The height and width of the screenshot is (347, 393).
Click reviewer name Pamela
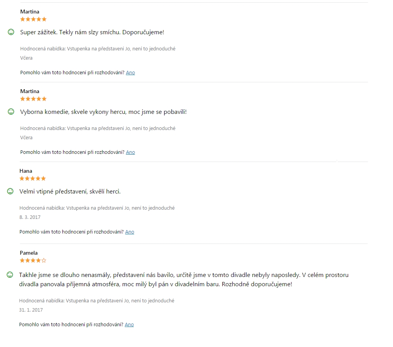click(x=28, y=253)
